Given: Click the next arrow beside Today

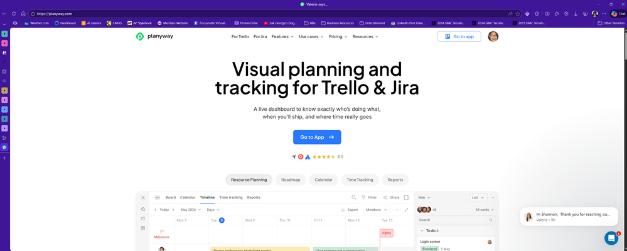Looking at the screenshot, I should coord(173,210).
